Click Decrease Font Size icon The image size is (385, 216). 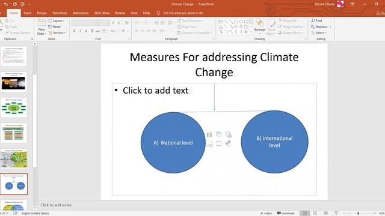(x=119, y=23)
